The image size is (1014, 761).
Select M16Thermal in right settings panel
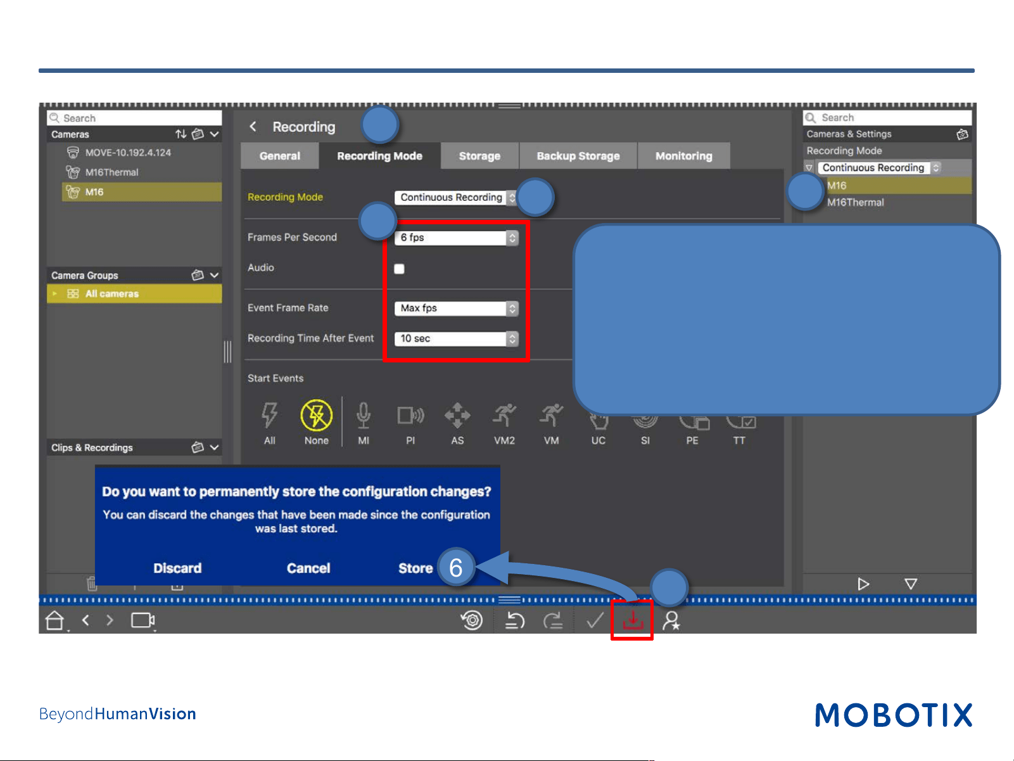856,203
